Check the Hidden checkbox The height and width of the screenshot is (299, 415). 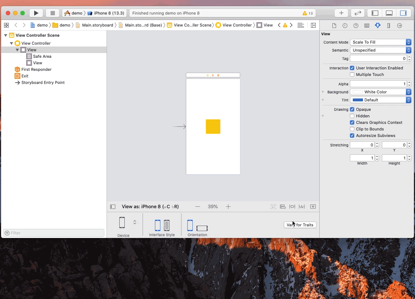(352, 116)
